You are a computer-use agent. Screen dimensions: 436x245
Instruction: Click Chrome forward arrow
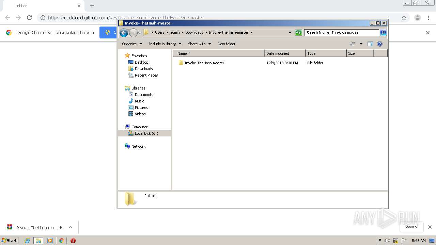(18, 18)
